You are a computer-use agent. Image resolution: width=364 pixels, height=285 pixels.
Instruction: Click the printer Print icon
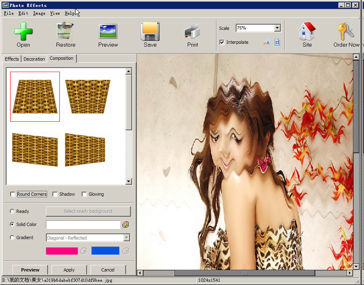click(x=192, y=31)
